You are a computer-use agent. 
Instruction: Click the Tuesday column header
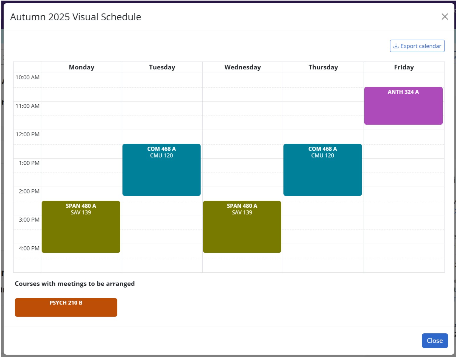click(161, 67)
